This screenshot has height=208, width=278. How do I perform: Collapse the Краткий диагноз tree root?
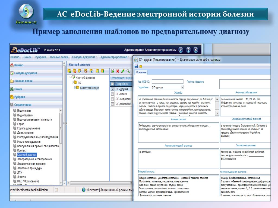[x=71, y=77]
